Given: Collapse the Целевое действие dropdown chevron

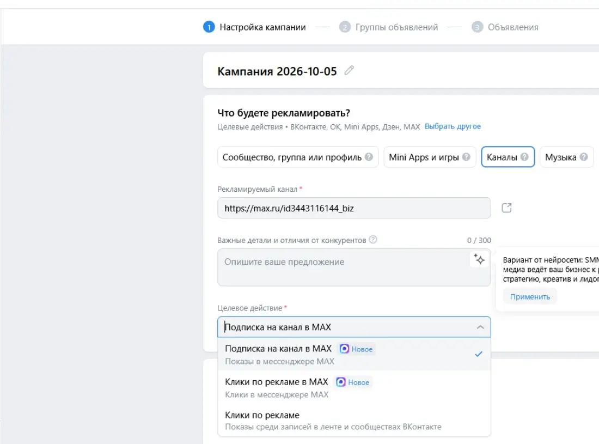Looking at the screenshot, I should pos(480,327).
